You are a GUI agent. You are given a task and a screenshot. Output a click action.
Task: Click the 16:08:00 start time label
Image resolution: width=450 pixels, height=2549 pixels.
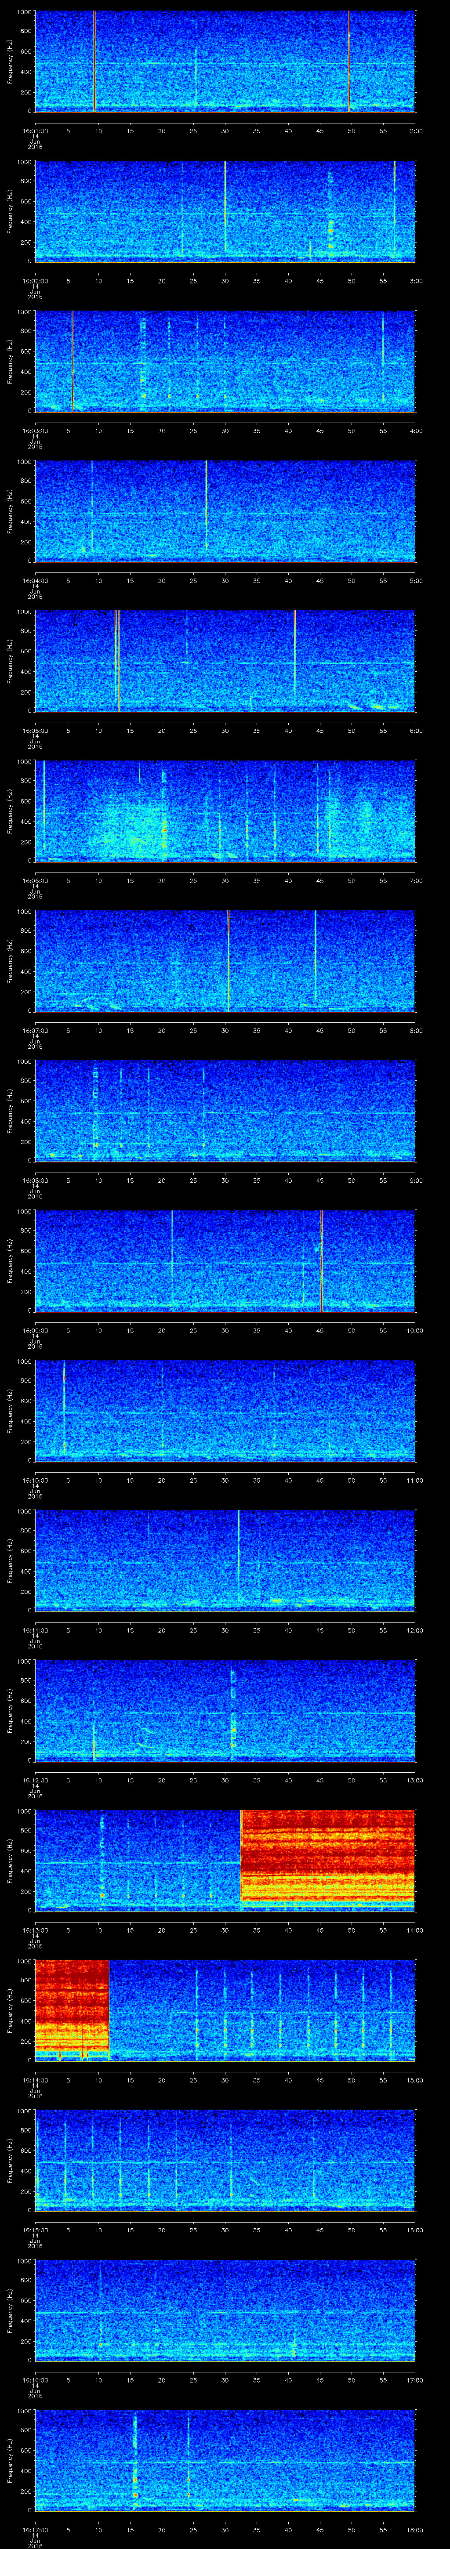click(x=35, y=1180)
